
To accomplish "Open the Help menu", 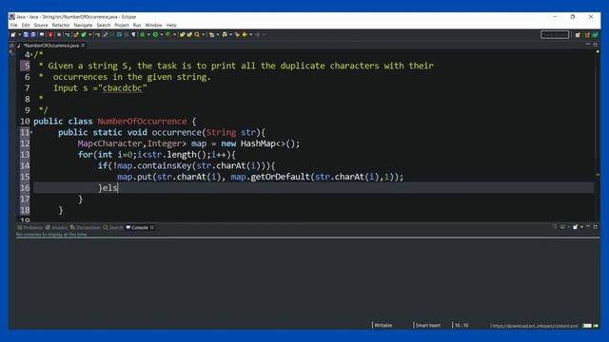I will coord(171,26).
